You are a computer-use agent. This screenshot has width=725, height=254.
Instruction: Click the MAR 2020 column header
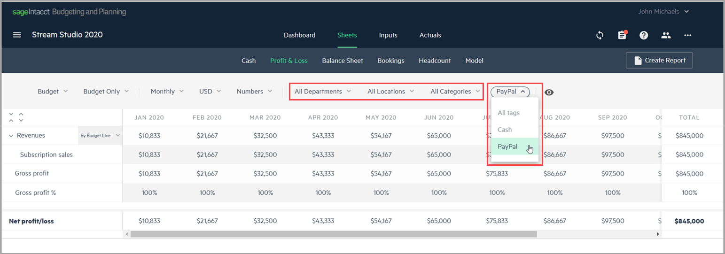click(265, 117)
